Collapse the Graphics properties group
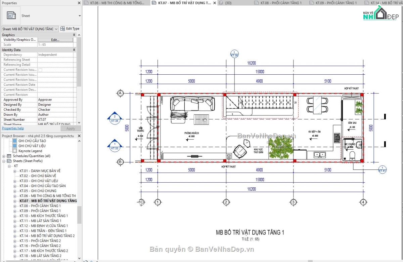Image resolution: width=403 pixels, height=262 pixels. click(x=74, y=35)
